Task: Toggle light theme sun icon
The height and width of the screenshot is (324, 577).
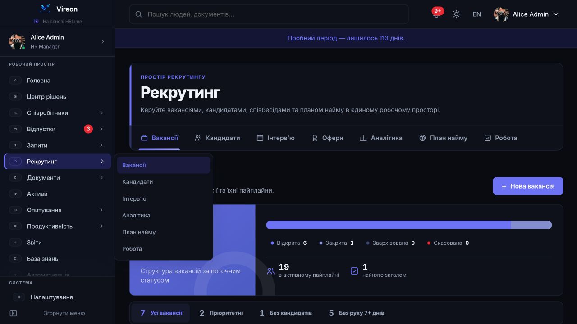Action: tap(456, 14)
